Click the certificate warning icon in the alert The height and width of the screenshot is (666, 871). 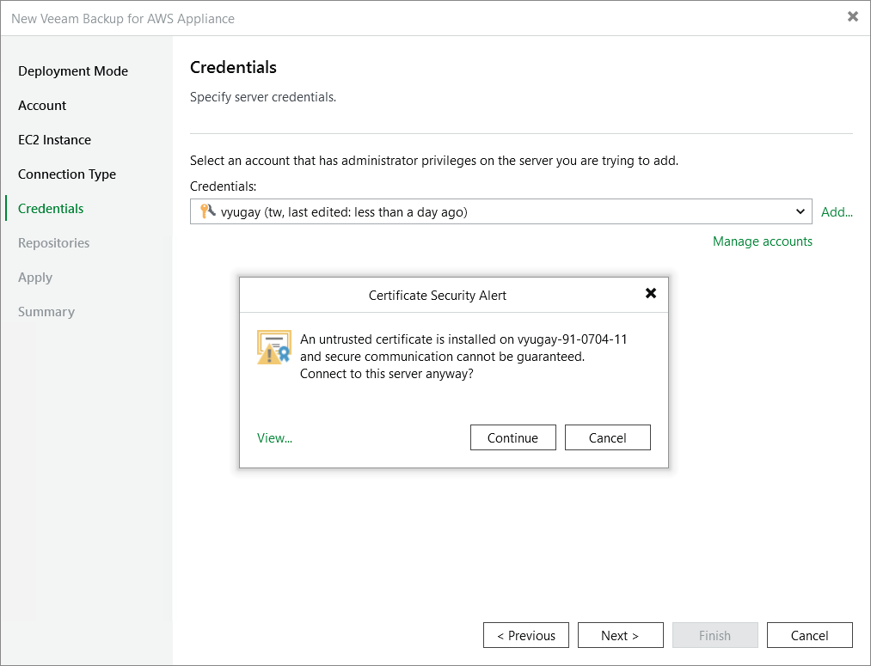point(273,347)
